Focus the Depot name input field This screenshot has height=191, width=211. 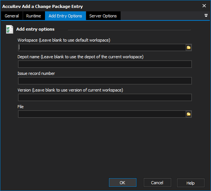click(x=105, y=64)
